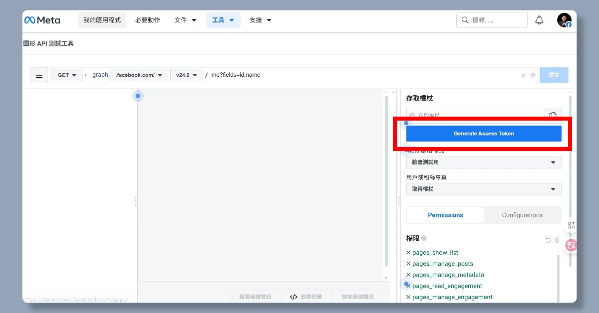This screenshot has height=313, width=599.
Task: Click the Generate Access Token button
Action: [484, 134]
